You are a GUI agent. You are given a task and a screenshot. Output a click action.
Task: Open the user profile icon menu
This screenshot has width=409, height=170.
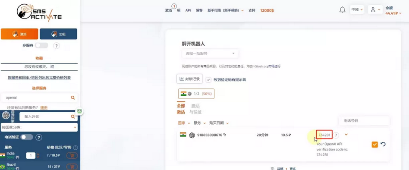(x=375, y=9)
